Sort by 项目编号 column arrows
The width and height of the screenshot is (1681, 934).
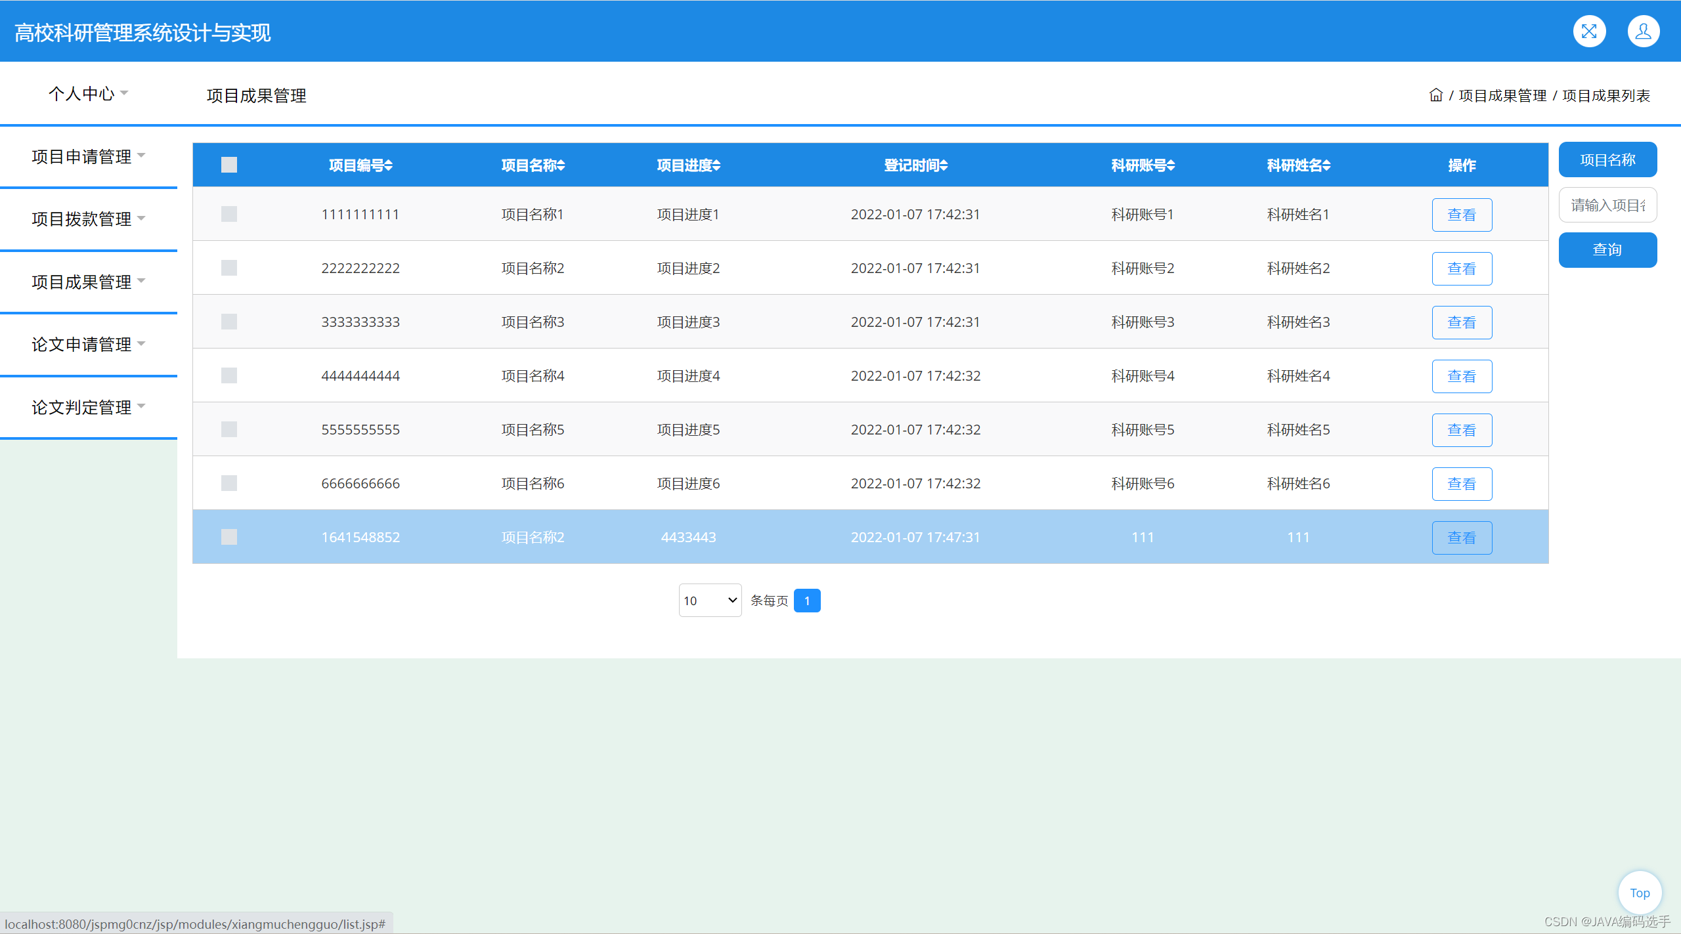[x=389, y=165]
